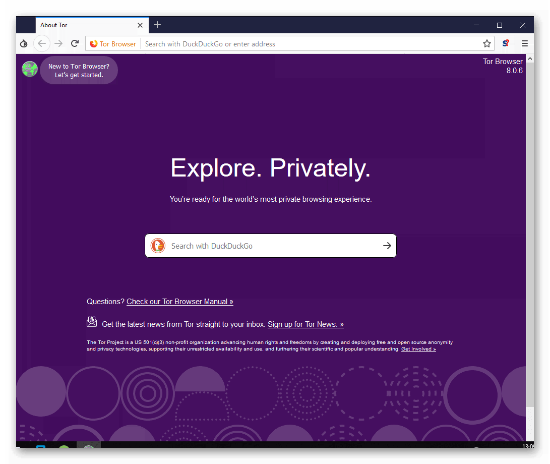This screenshot has height=464, width=550.
Task: Open the Tor onion button menu
Action: (24, 43)
